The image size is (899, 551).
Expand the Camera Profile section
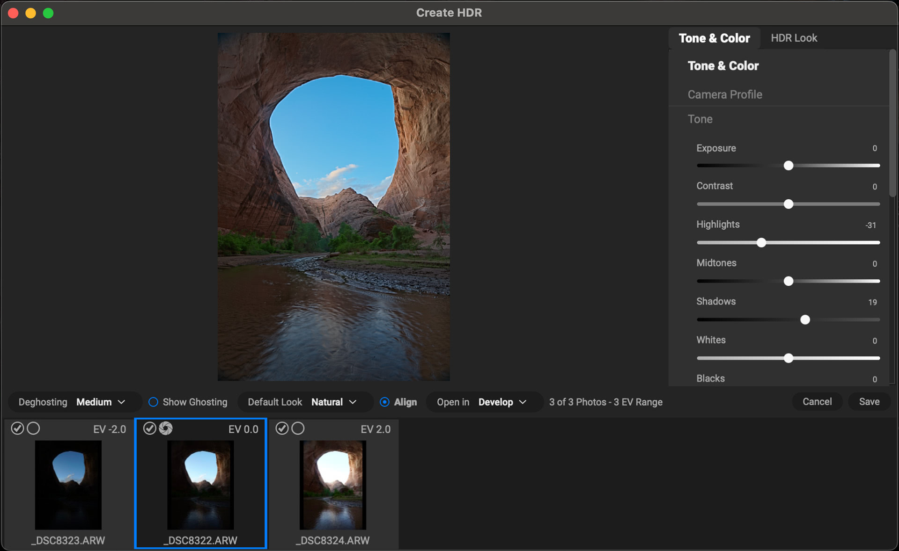click(x=724, y=94)
